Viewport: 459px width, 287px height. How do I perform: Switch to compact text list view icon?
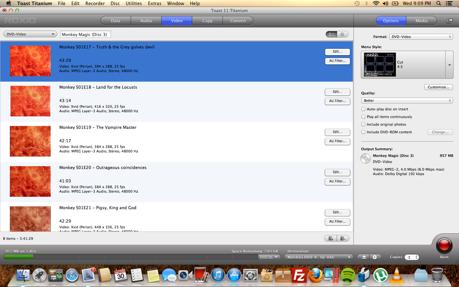point(342,34)
